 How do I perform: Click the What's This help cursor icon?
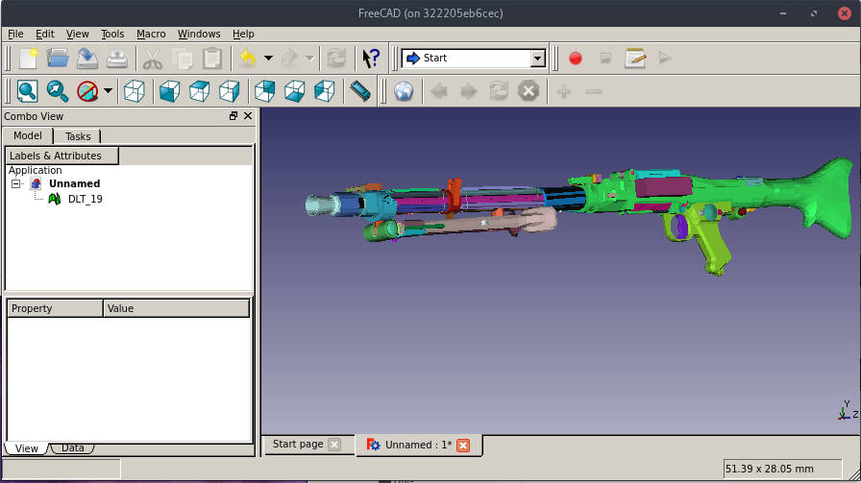[x=371, y=59]
